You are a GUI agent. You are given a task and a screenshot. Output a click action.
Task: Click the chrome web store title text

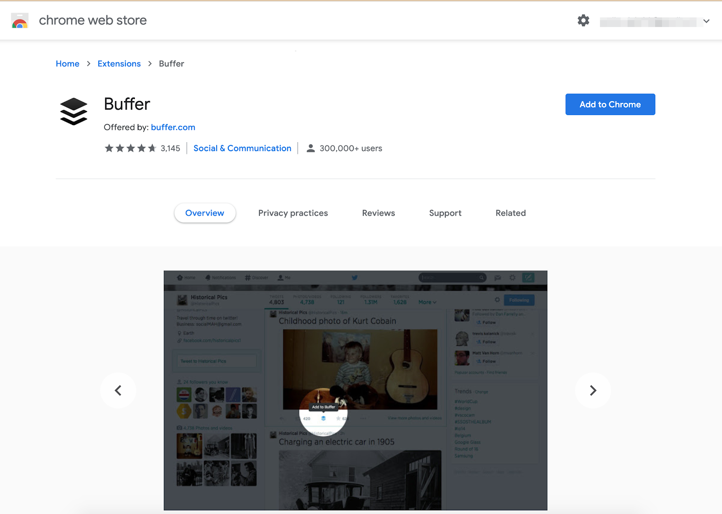(x=93, y=20)
